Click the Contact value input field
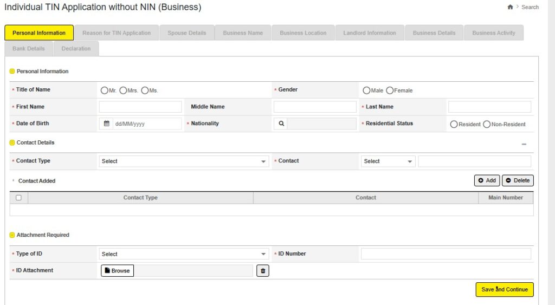 pos(475,161)
